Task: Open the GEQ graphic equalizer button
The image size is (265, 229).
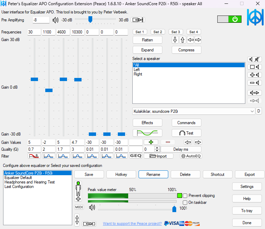Action: point(136,156)
